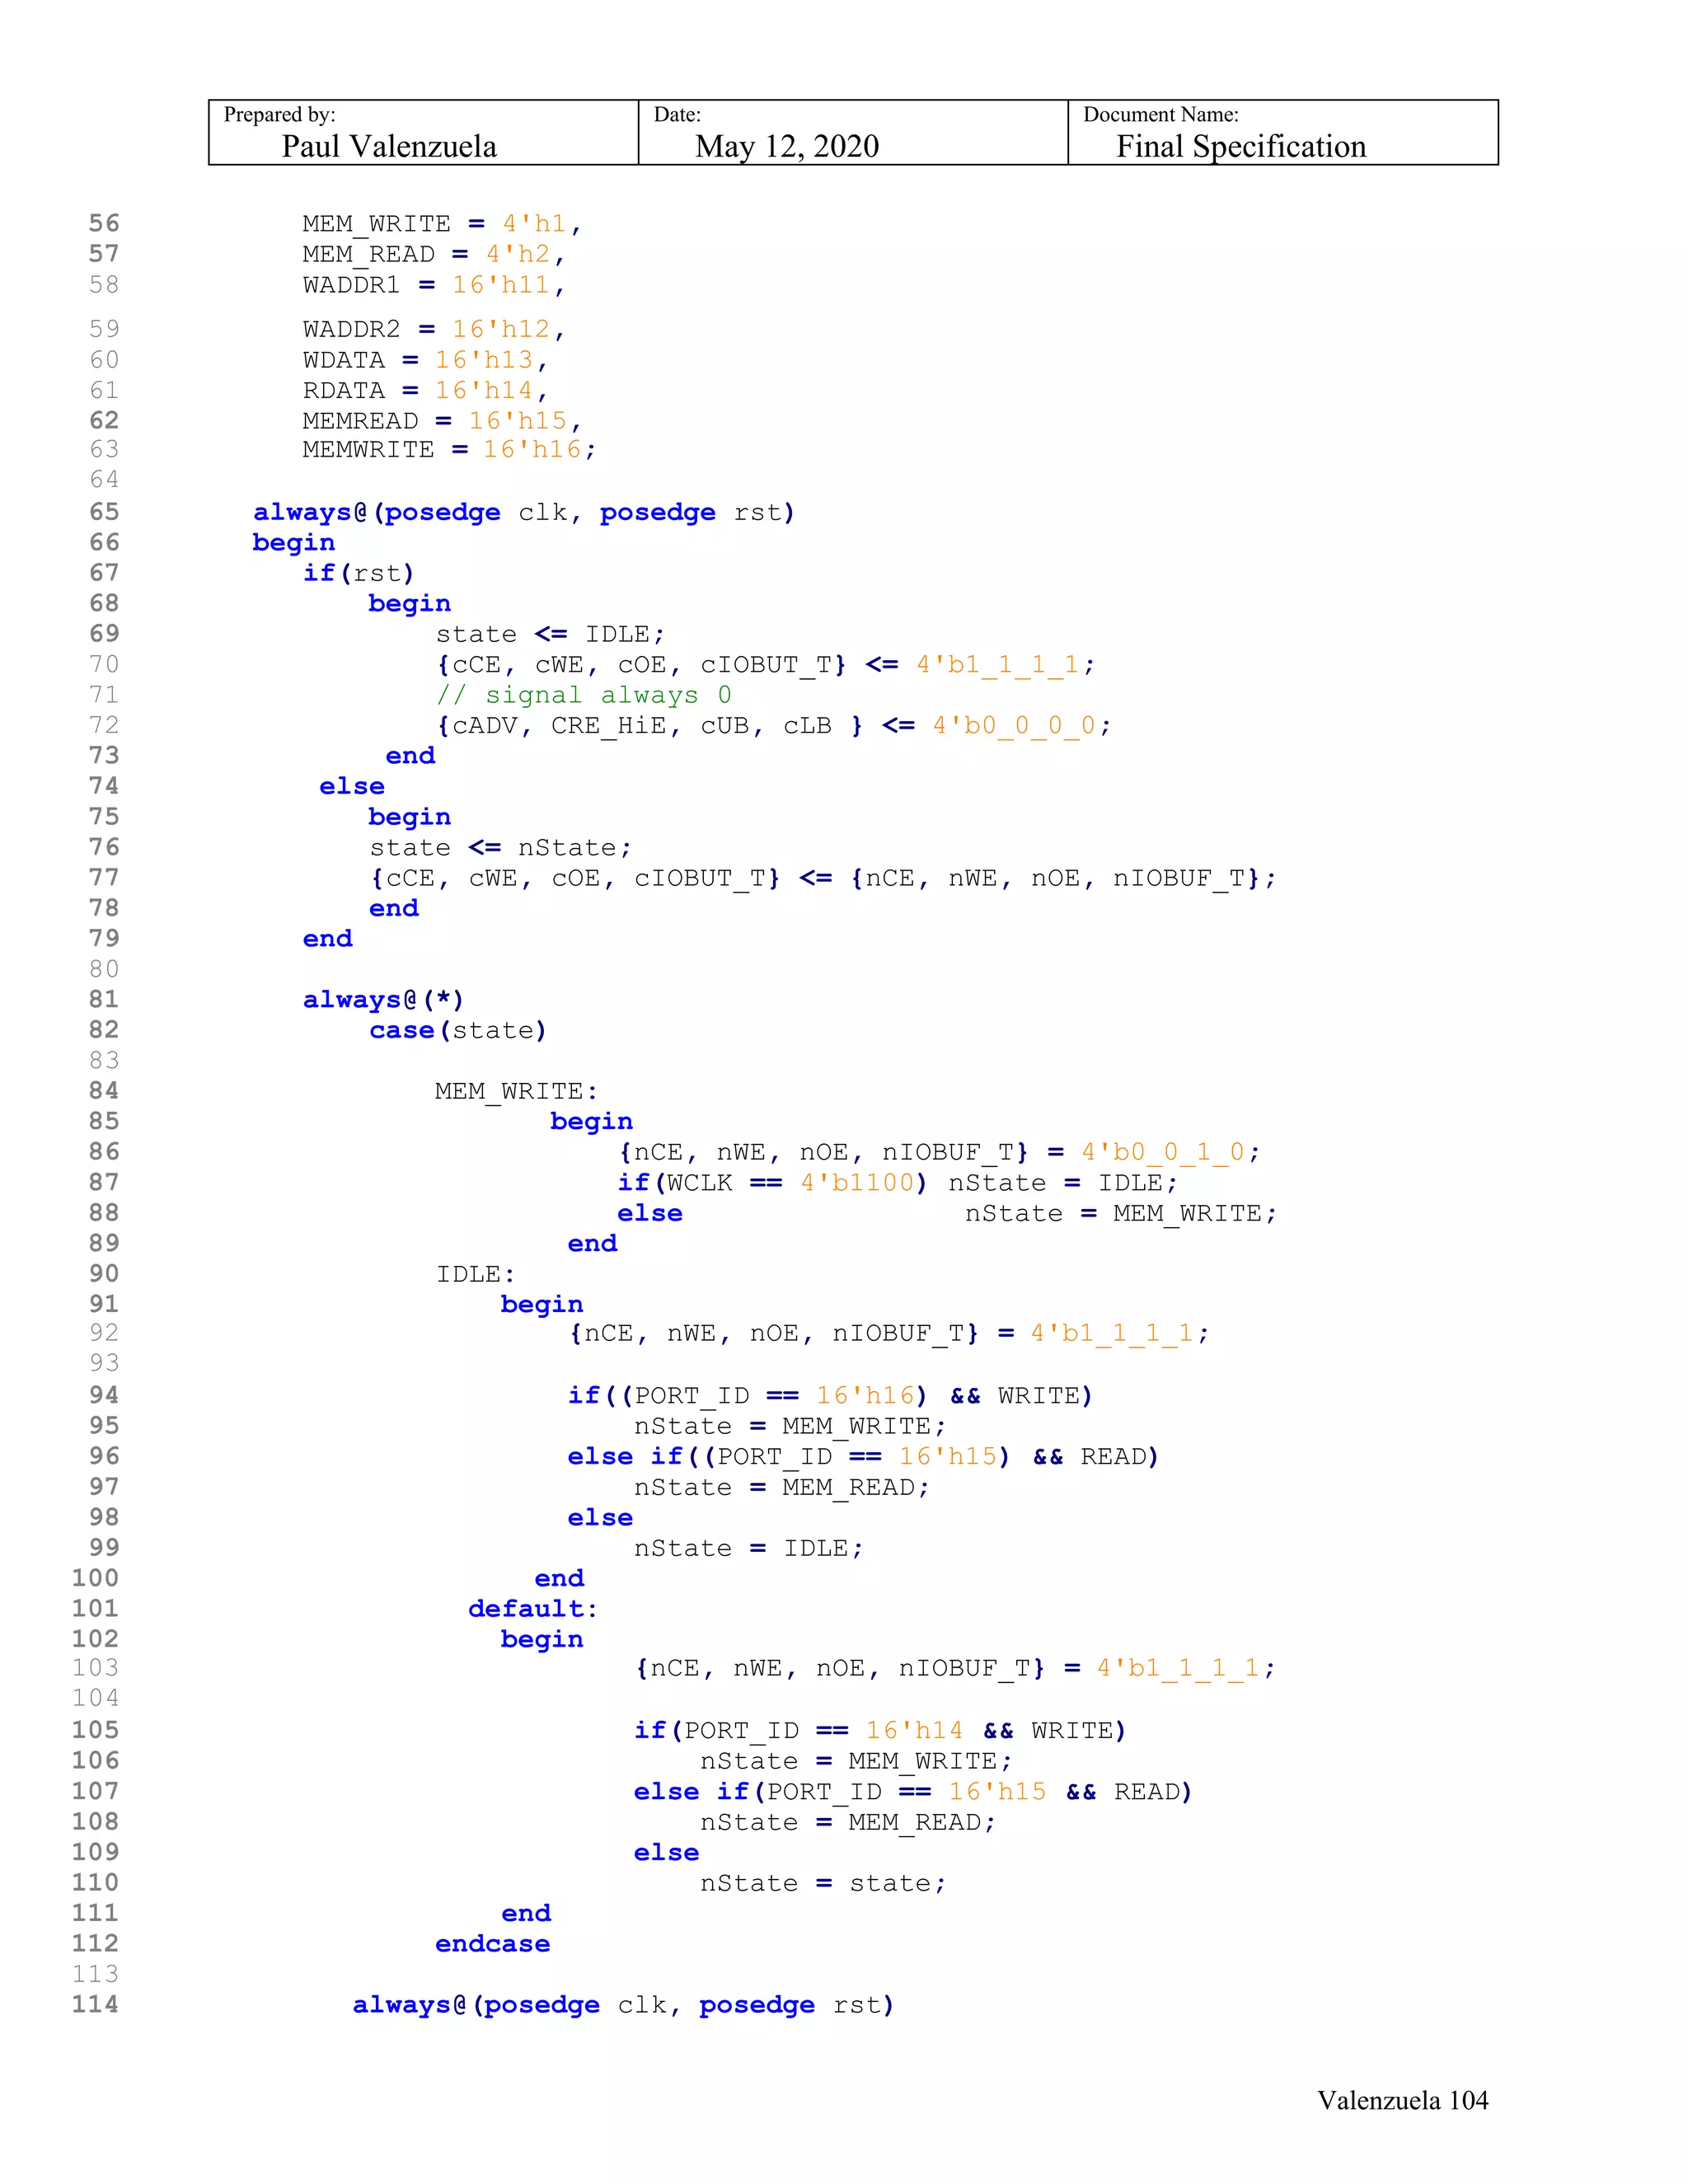Click 'nState = MEM_READ;' on line 108
Image resolution: width=1688 pixels, height=2184 pixels.
(x=848, y=1822)
